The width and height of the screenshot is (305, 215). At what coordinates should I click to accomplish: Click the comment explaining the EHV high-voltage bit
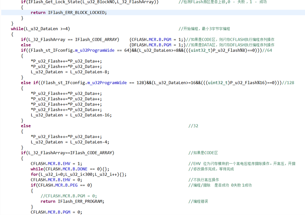coord(242,164)
